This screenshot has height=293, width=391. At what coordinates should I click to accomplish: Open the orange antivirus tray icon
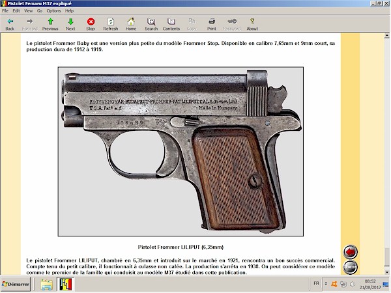334,284
